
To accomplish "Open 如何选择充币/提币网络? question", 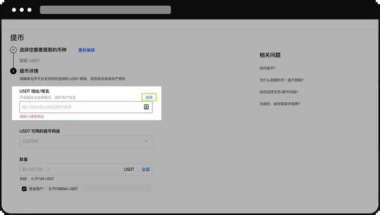I will tap(278, 92).
